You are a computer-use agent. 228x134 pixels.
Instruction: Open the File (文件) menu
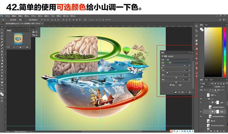[7, 16]
